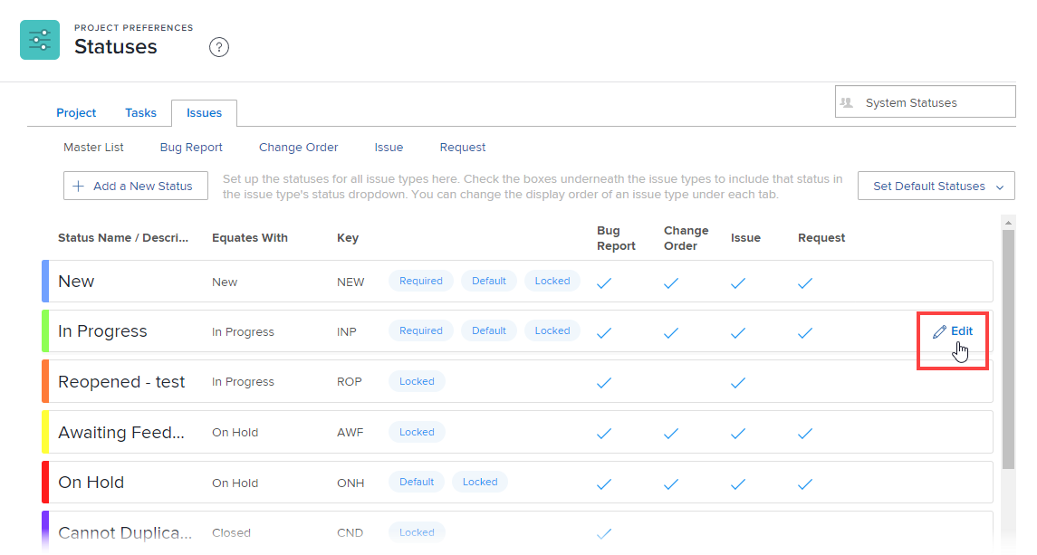Open the help question mark icon

219,47
